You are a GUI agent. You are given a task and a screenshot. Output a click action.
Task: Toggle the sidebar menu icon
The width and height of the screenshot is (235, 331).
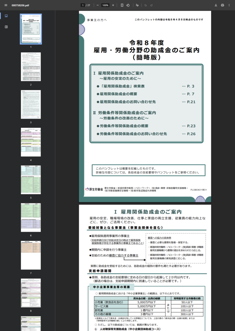(6, 5)
